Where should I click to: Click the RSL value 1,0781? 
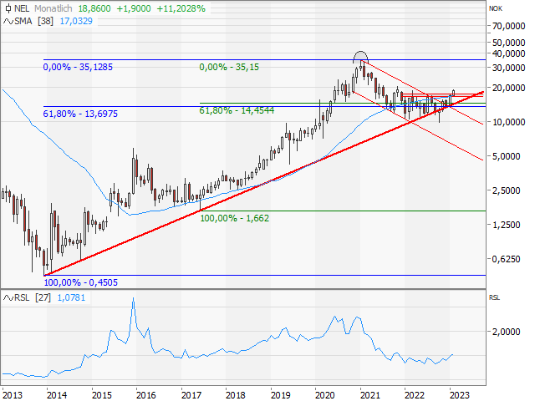tap(71, 297)
